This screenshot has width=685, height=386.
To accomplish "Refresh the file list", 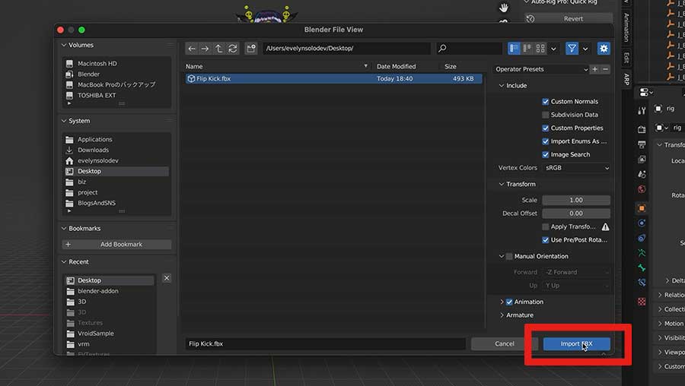I will tap(233, 49).
